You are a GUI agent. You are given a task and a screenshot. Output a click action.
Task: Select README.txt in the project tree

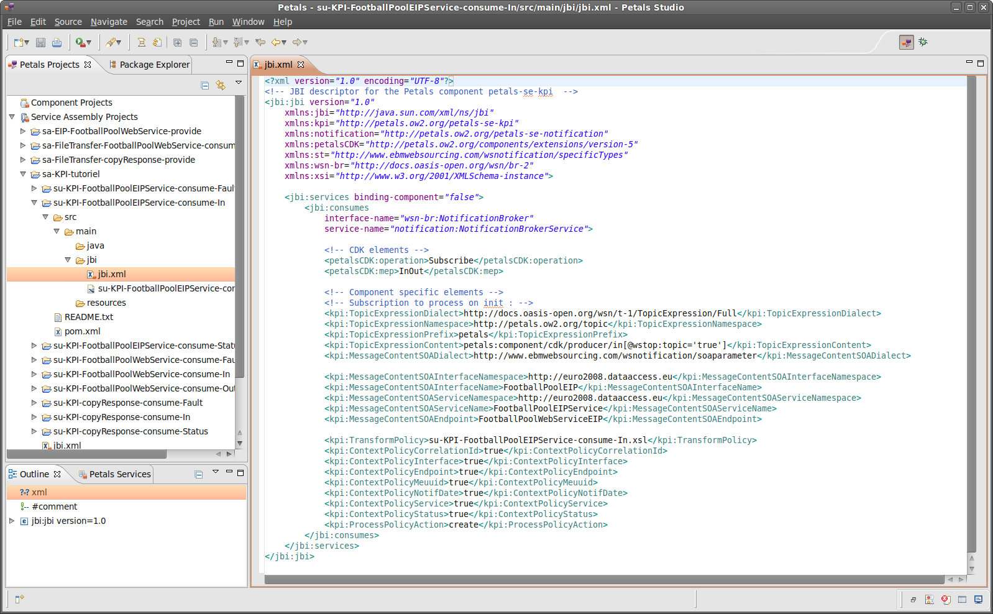pos(88,317)
